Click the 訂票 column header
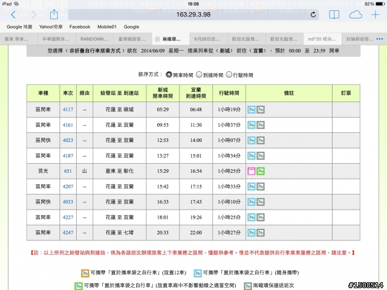 [346, 93]
